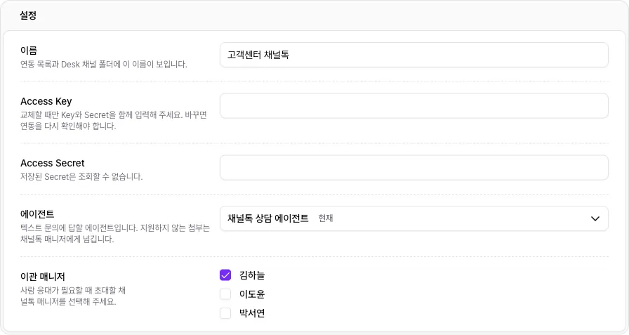The height and width of the screenshot is (335, 629).
Task: Open the 에이전트 dropdown
Action: click(414, 218)
